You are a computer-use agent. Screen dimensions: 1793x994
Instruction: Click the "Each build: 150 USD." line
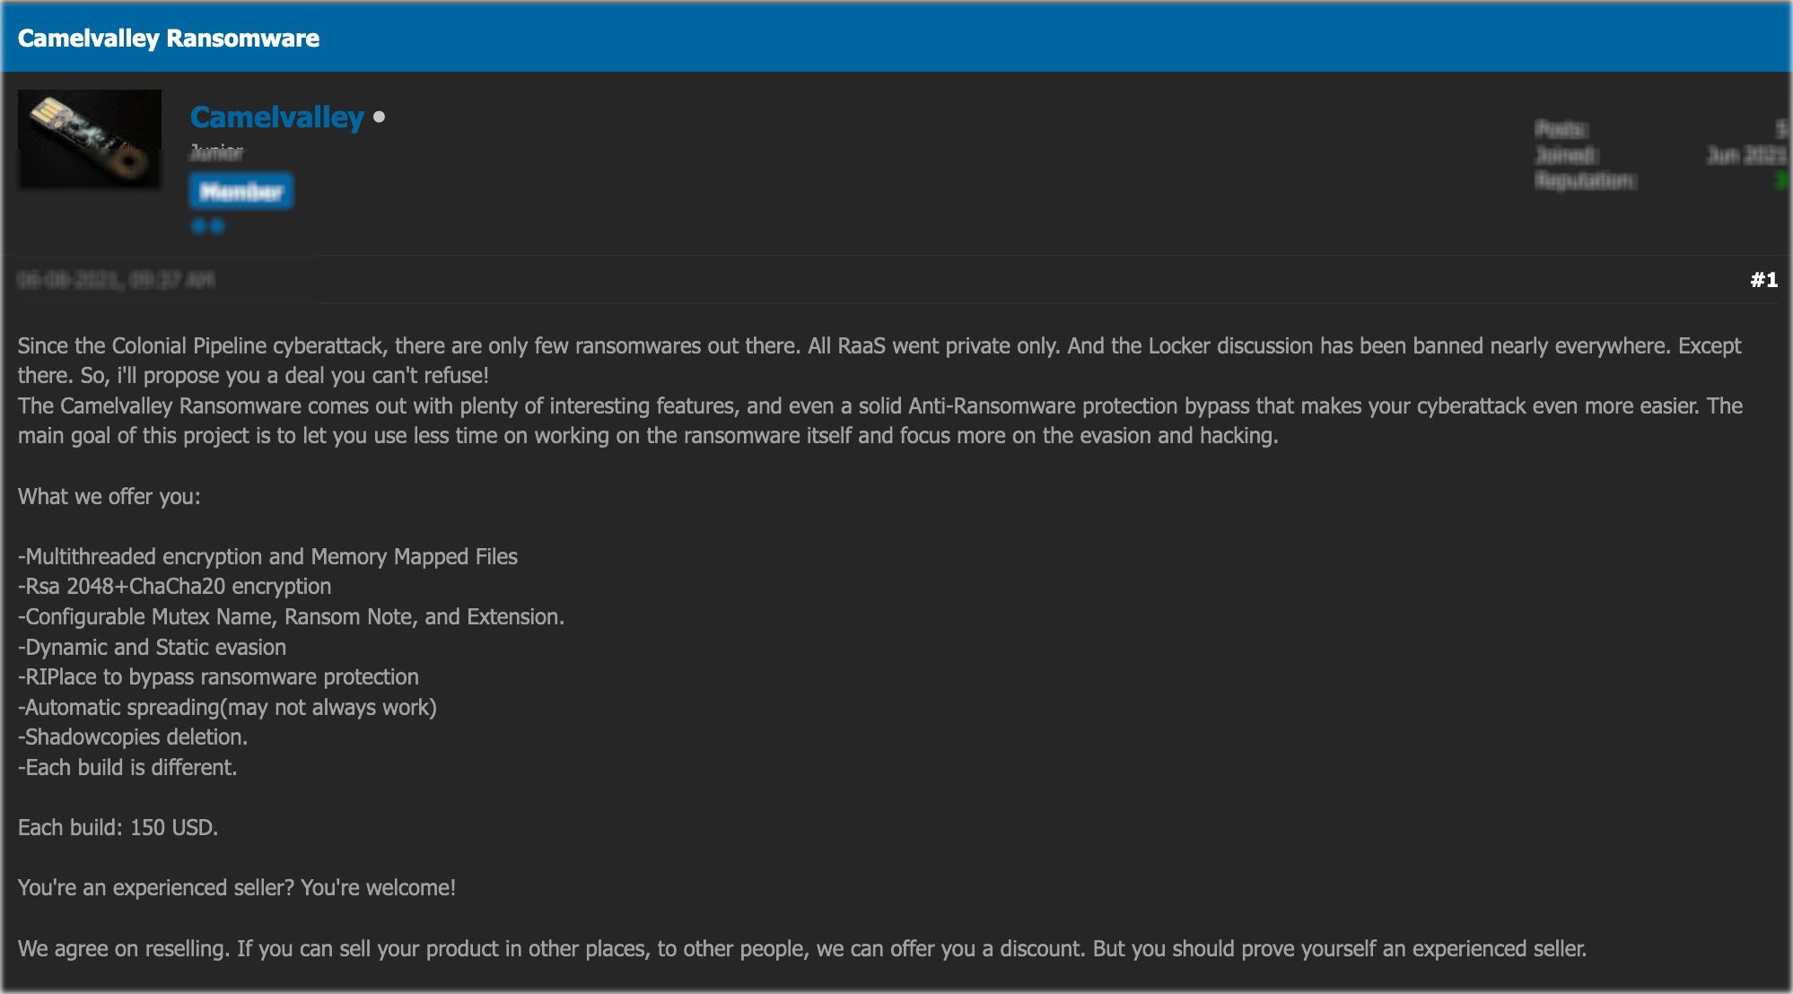coord(118,827)
